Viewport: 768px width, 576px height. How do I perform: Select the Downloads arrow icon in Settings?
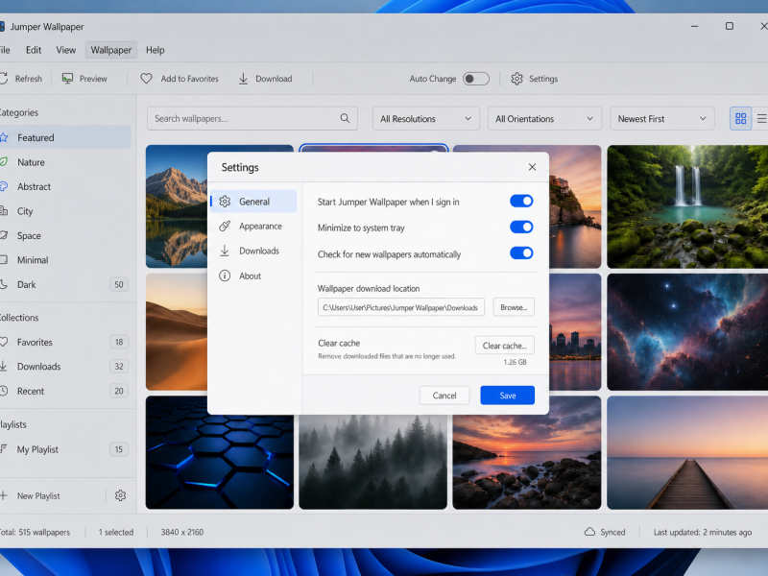click(x=225, y=251)
